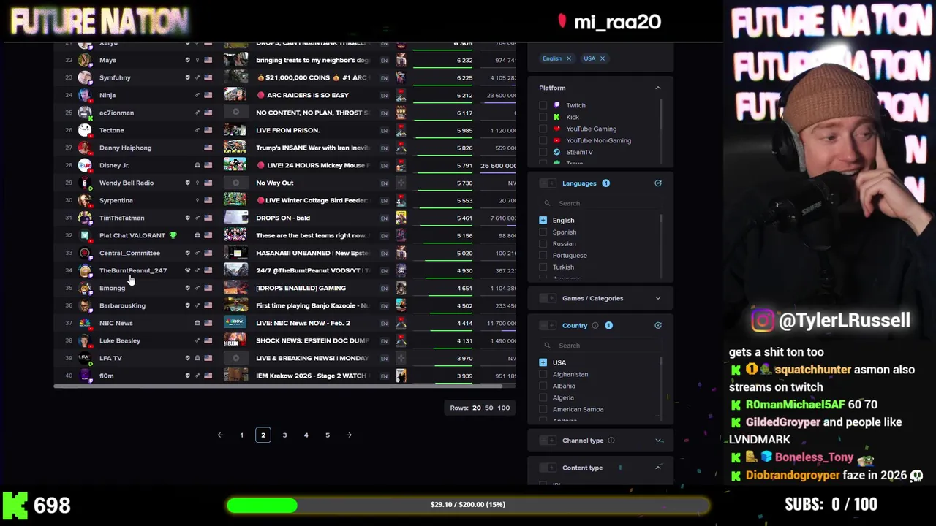Image resolution: width=936 pixels, height=526 pixels.
Task: Open page 3 of results
Action: [x=284, y=435]
